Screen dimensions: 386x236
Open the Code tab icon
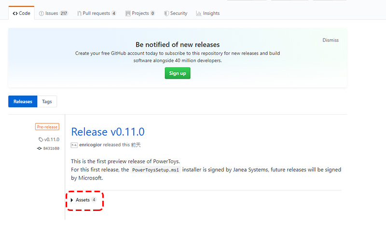coord(15,13)
